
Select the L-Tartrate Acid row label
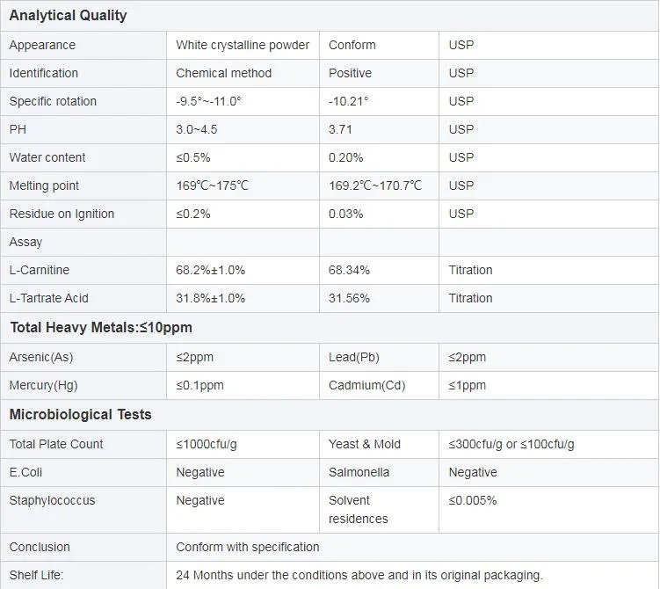coord(49,298)
